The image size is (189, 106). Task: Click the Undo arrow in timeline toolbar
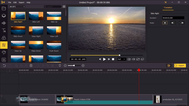pyautogui.click(x=4, y=66)
